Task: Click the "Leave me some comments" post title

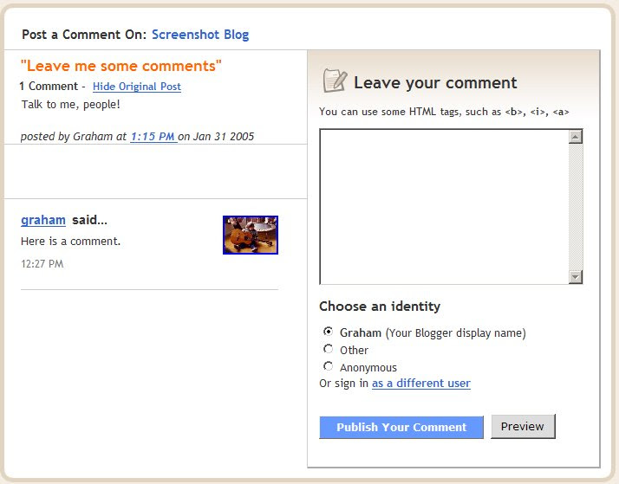Action: (121, 66)
